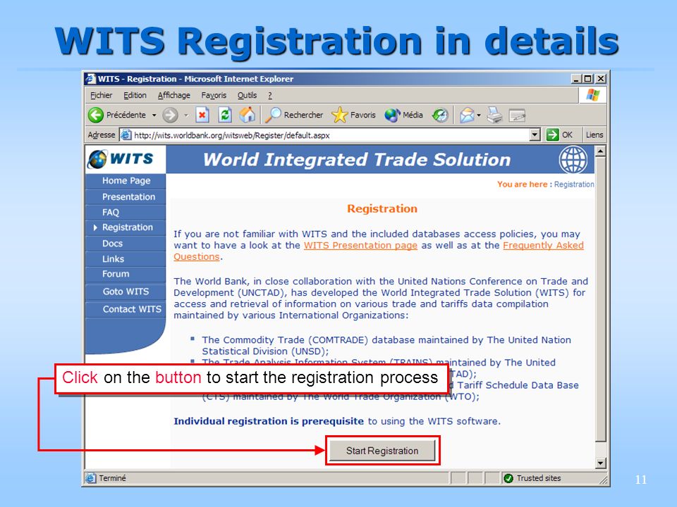Image resolution: width=677 pixels, height=507 pixels.
Task: Click the Mail envelope icon
Action: pyautogui.click(x=467, y=115)
